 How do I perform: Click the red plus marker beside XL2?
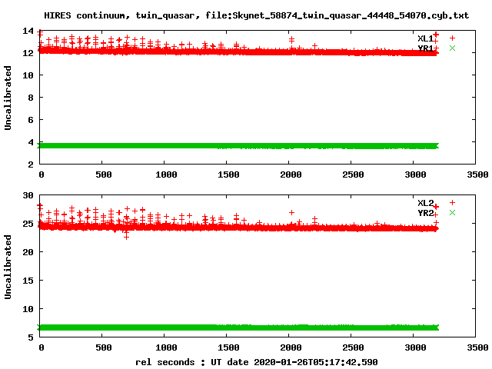click(x=452, y=203)
